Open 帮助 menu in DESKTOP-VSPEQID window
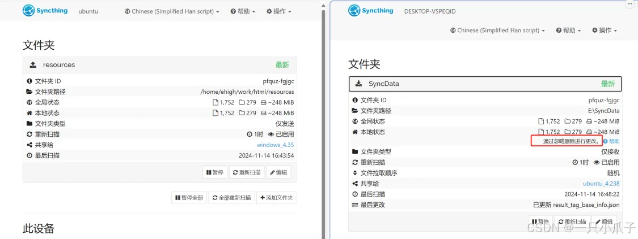 coord(568,31)
